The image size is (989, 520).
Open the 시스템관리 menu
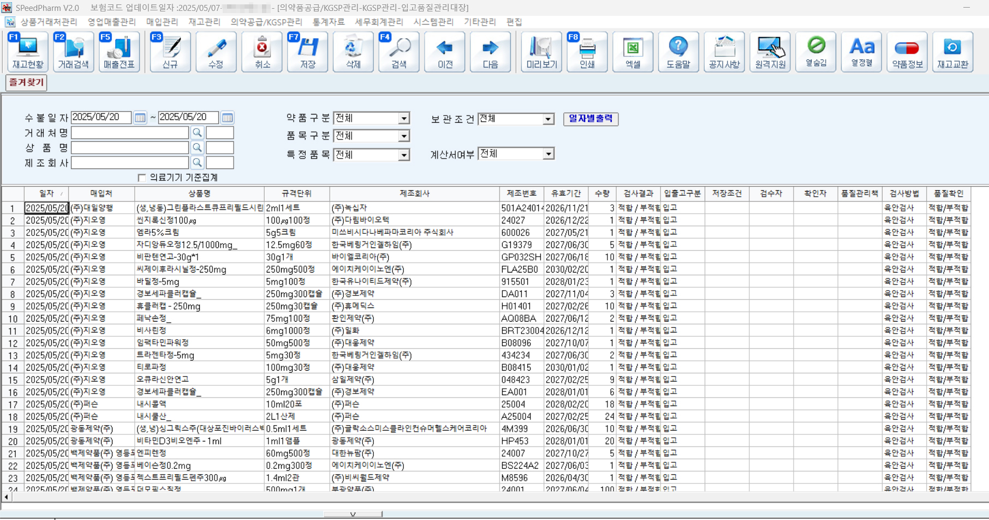click(433, 22)
